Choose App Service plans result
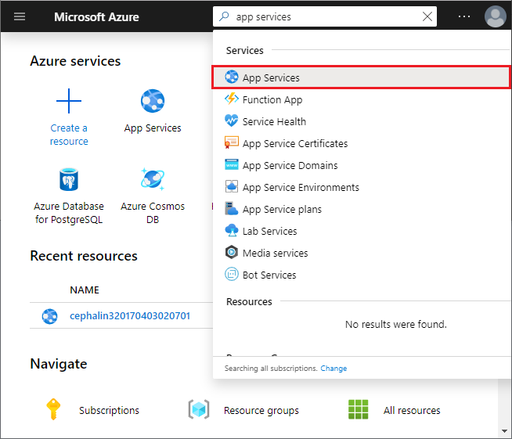The image size is (512, 439). tap(282, 209)
